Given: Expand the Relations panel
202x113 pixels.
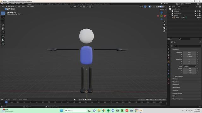Looking at the screenshot, I should (175, 79).
